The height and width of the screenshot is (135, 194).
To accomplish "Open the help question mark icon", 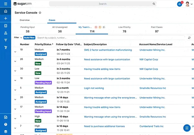I will click(6, 124).
